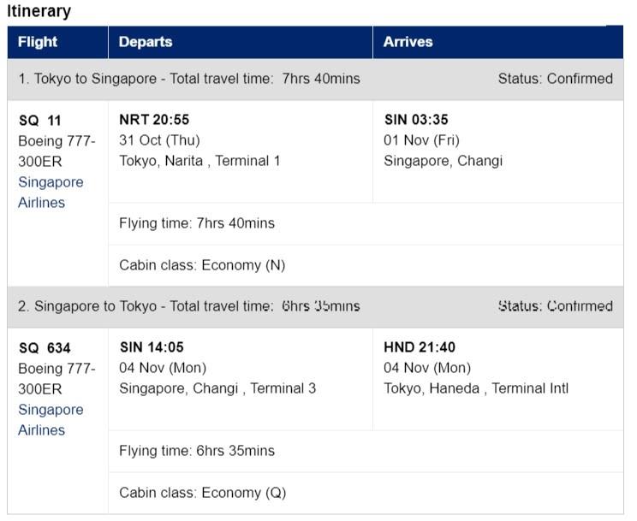
Task: Select the Arrives column header
Action: pyautogui.click(x=498, y=42)
